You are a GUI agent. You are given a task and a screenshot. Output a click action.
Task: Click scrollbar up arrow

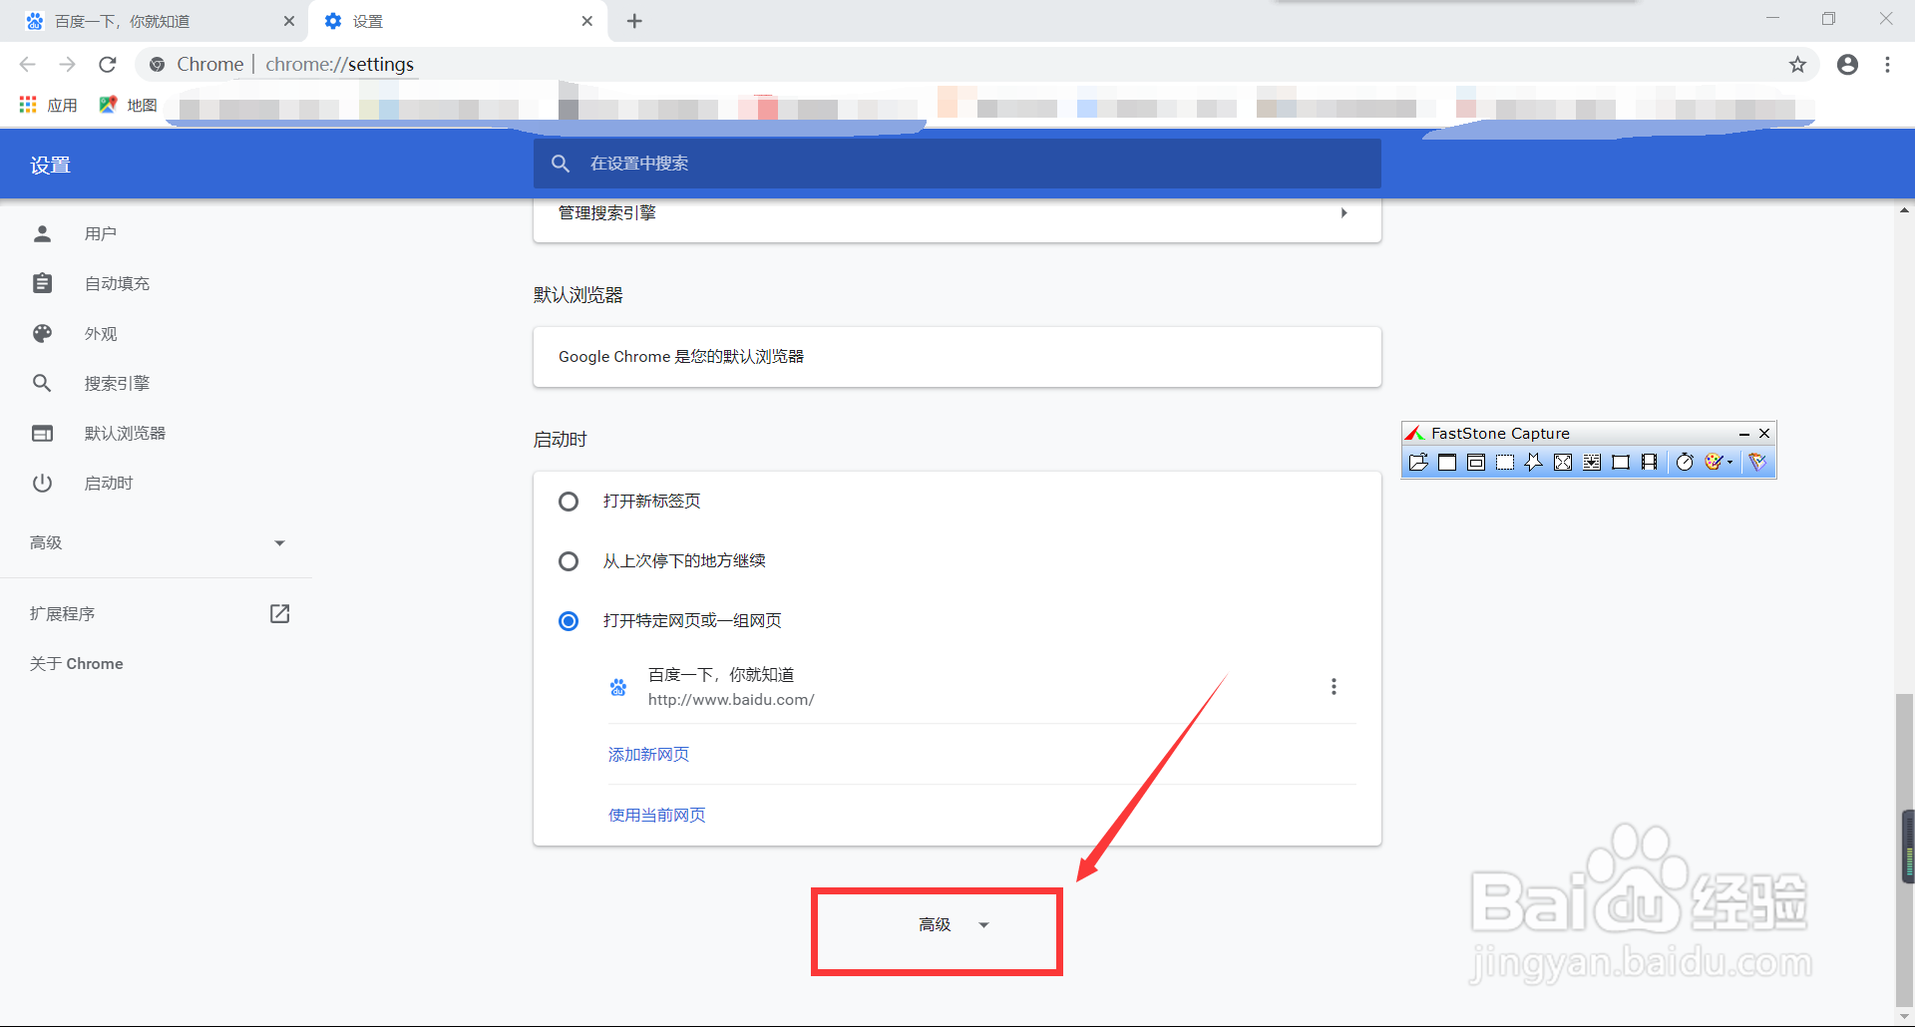(x=1904, y=209)
